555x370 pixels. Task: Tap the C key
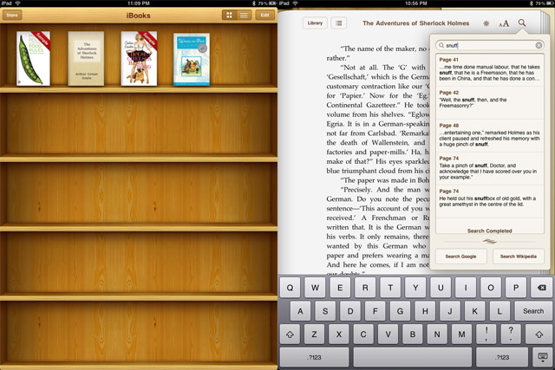[363, 334]
